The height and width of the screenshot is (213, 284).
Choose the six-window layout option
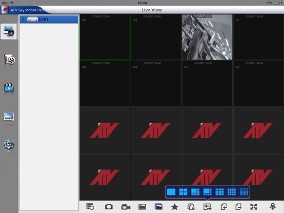pyautogui.click(x=196, y=192)
